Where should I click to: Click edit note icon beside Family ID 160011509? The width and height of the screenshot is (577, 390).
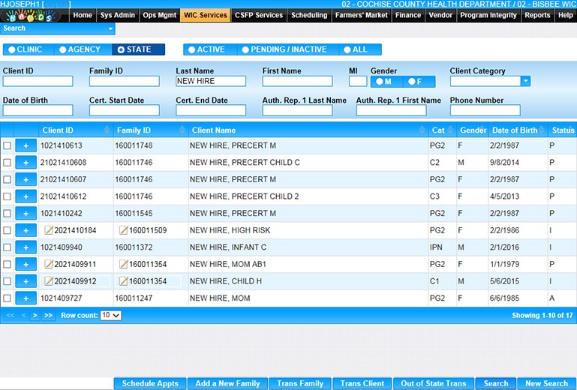point(124,230)
